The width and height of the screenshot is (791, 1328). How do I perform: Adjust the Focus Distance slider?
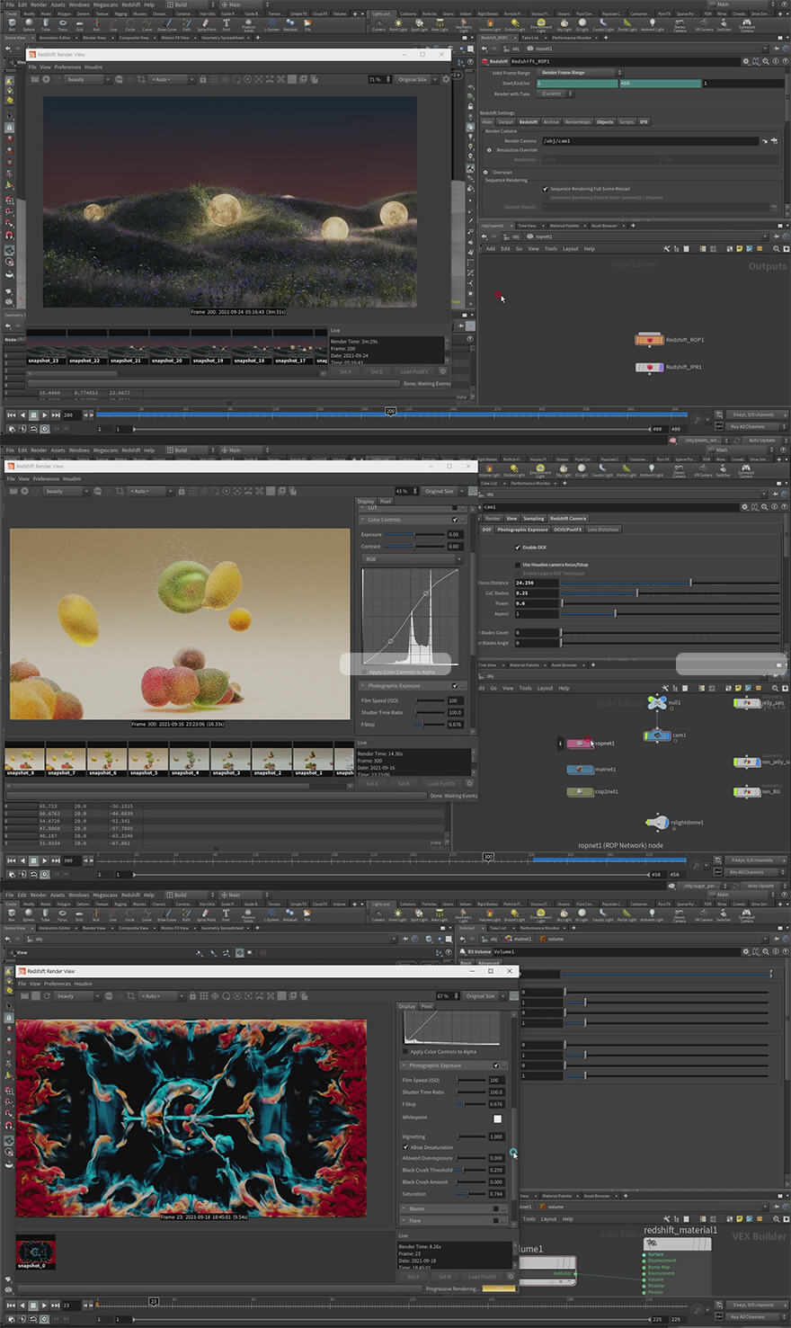coord(670,583)
